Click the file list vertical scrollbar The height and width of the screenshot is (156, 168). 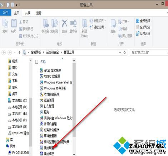point(74,100)
